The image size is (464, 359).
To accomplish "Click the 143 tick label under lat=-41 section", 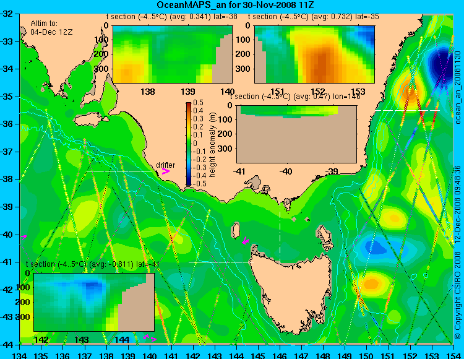I will pos(82,339).
